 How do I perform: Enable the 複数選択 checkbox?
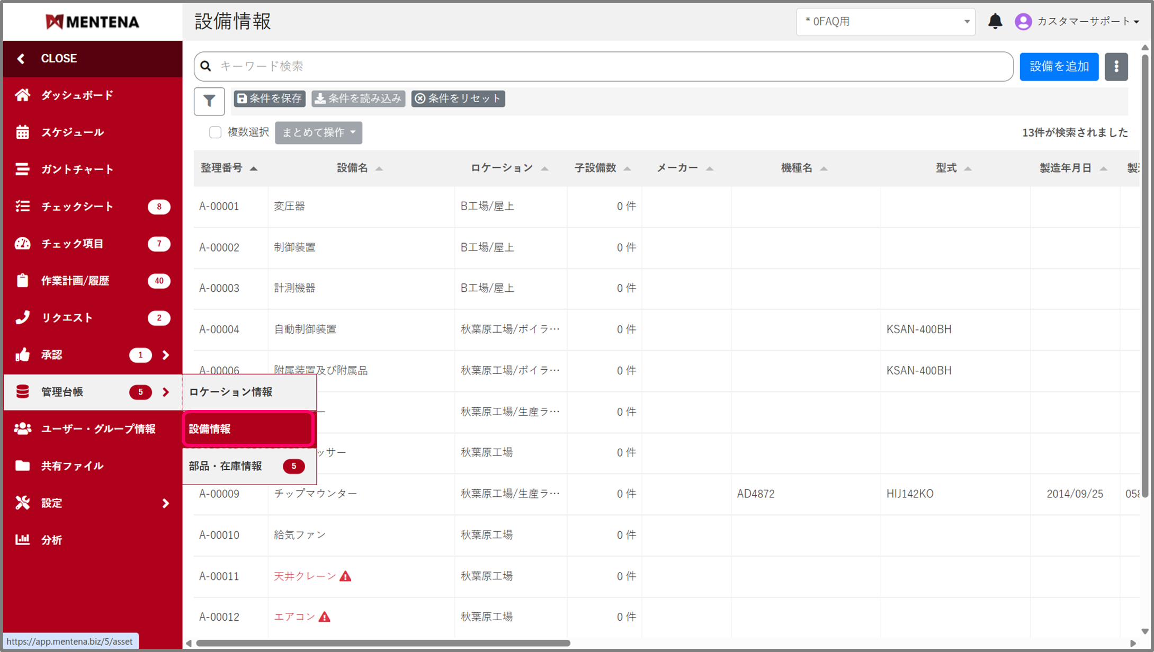point(215,132)
